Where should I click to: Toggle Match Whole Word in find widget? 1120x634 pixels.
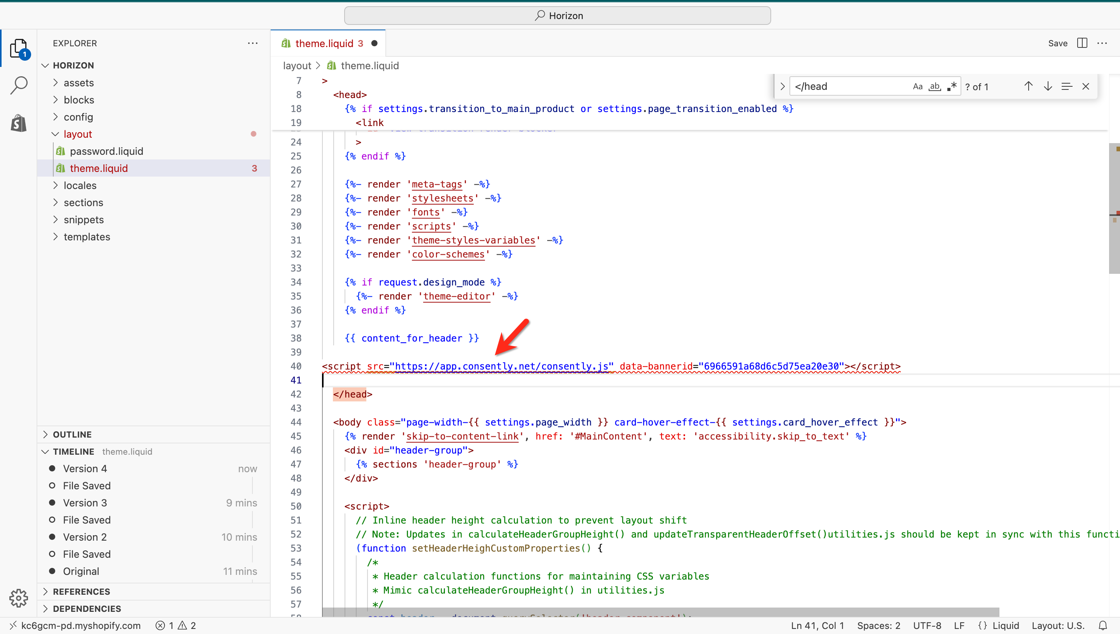pos(934,86)
